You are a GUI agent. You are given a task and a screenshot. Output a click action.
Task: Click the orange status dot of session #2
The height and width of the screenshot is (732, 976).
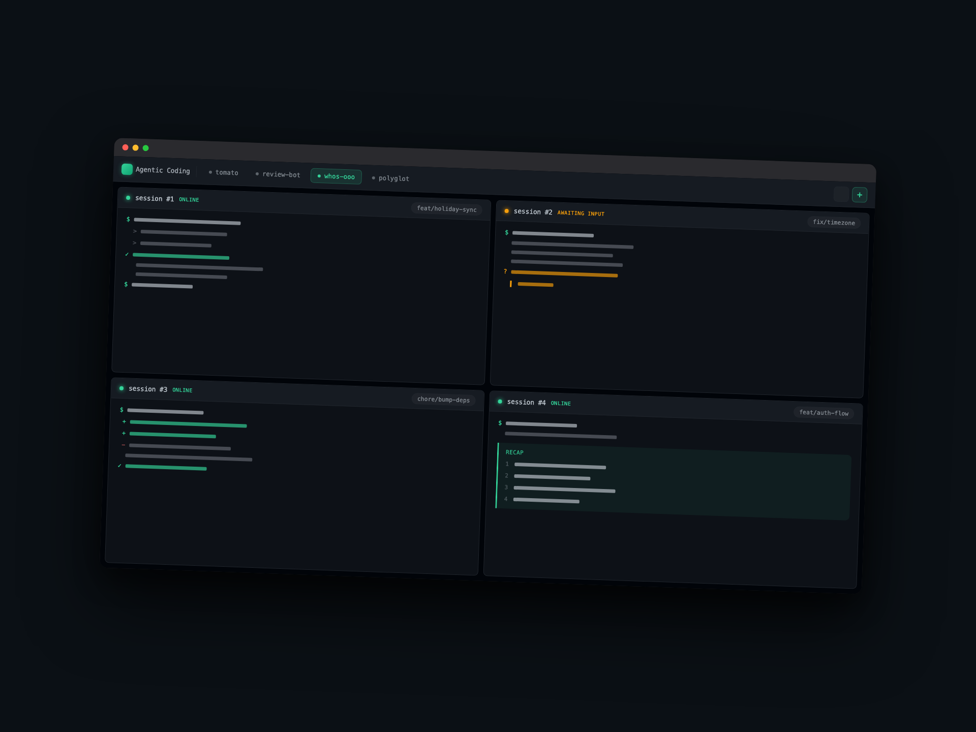tap(506, 211)
